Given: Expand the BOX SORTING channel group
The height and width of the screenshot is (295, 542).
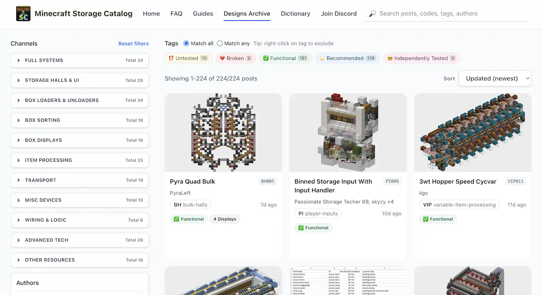Looking at the screenshot, I should (x=80, y=120).
